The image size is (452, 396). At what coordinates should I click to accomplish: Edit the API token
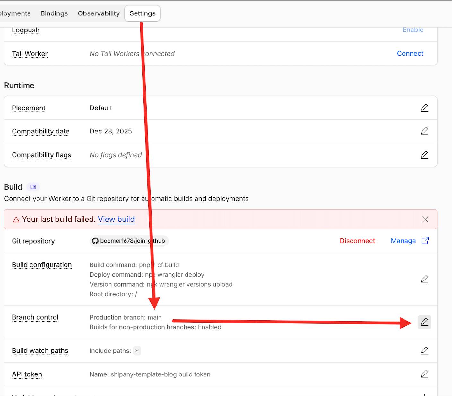[424, 374]
